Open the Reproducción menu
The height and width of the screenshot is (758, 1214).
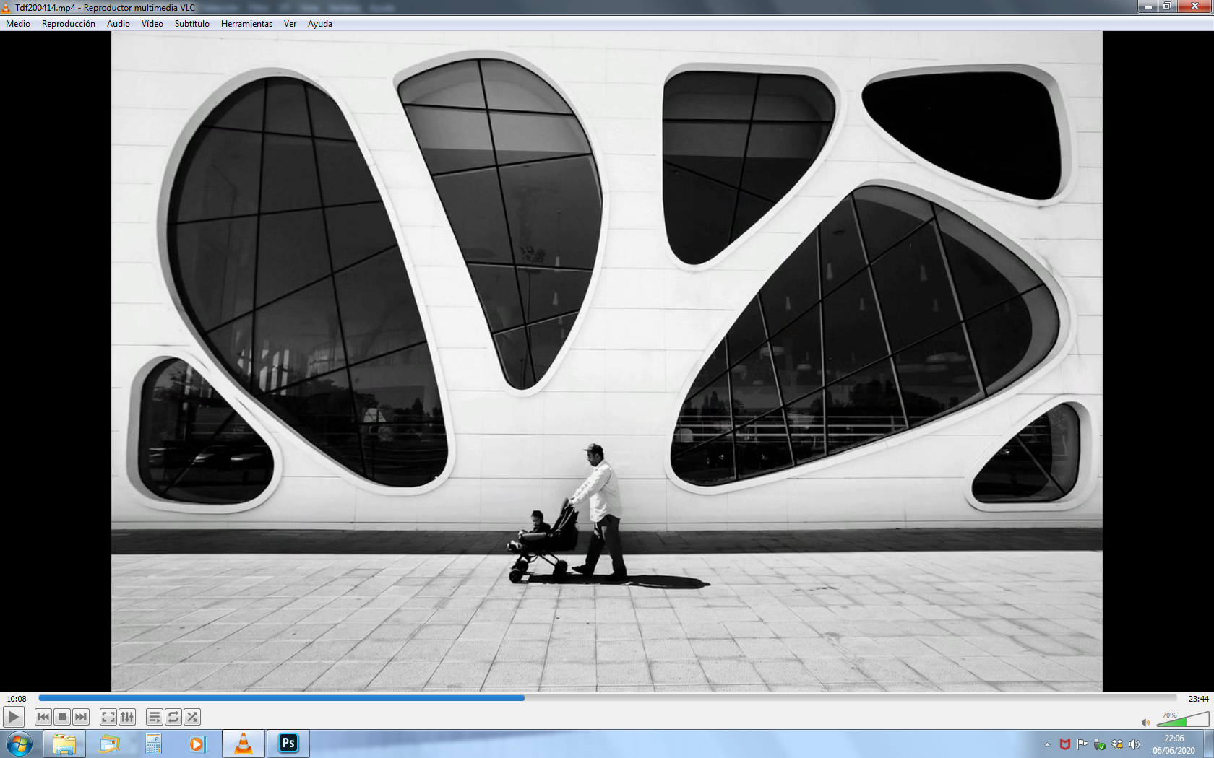pos(69,24)
